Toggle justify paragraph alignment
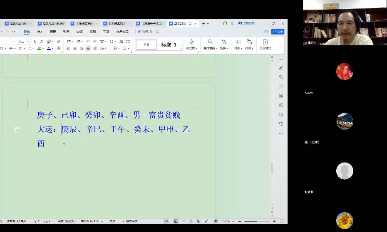 (x=88, y=49)
